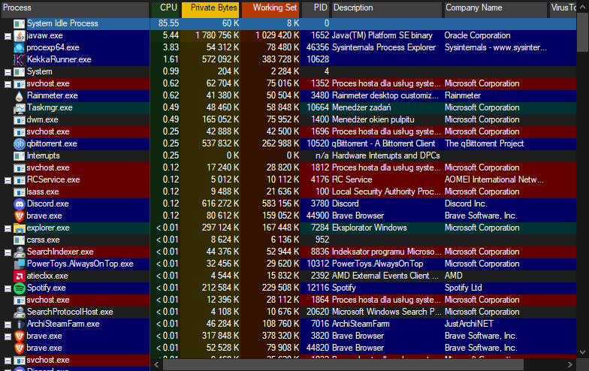Click the Java icon beside javaw.exe

(20, 36)
